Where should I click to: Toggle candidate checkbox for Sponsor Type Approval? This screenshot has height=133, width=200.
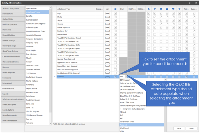coord(115,59)
